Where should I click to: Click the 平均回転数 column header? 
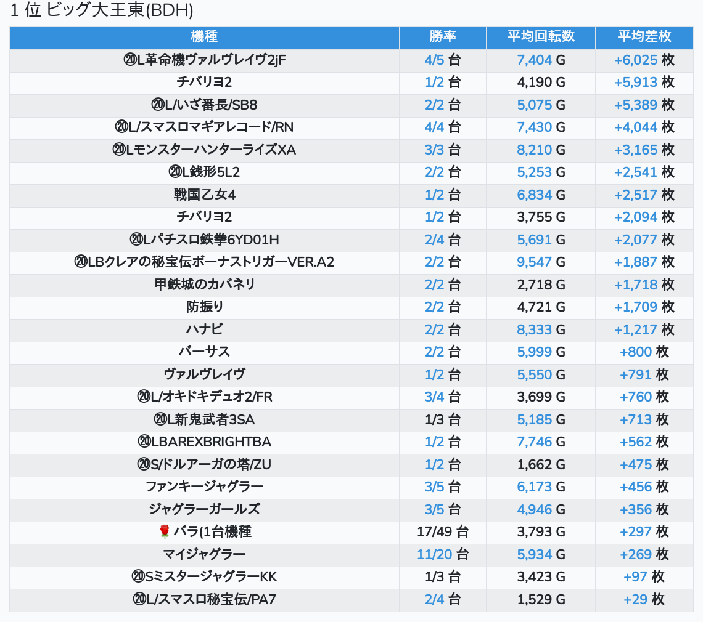540,36
